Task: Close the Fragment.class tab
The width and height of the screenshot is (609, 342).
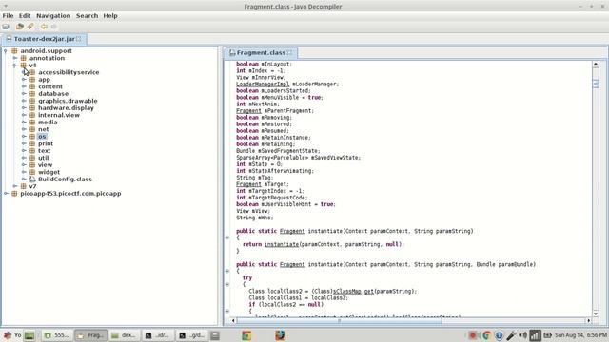Action: [x=289, y=53]
